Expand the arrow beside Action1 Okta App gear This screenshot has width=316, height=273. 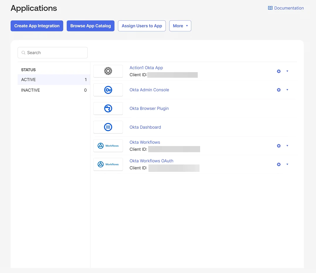pyautogui.click(x=287, y=71)
